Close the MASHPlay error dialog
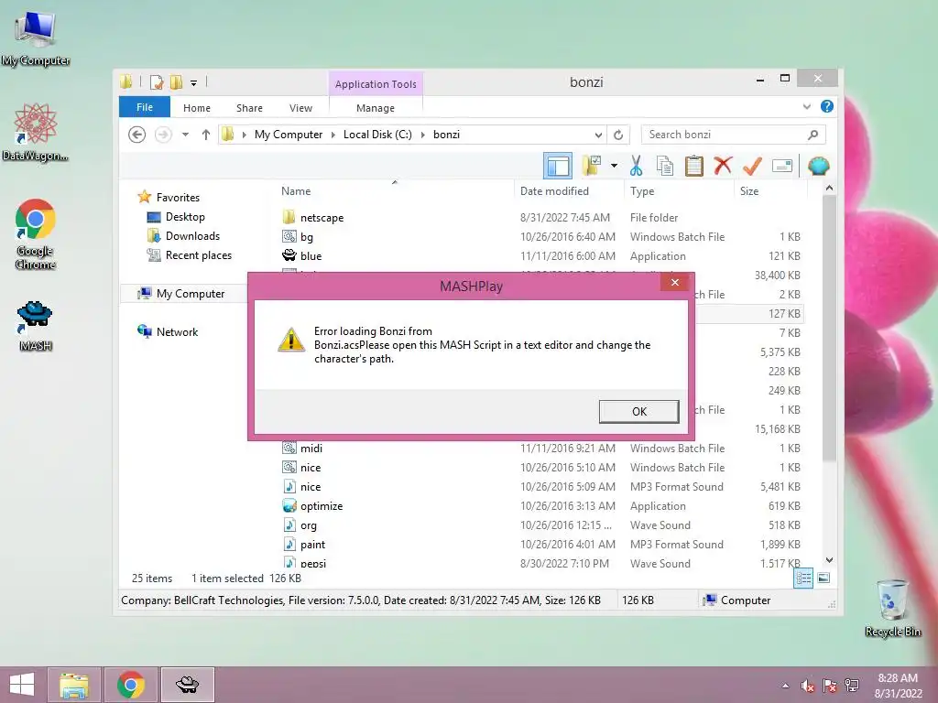This screenshot has height=703, width=938. point(675,283)
